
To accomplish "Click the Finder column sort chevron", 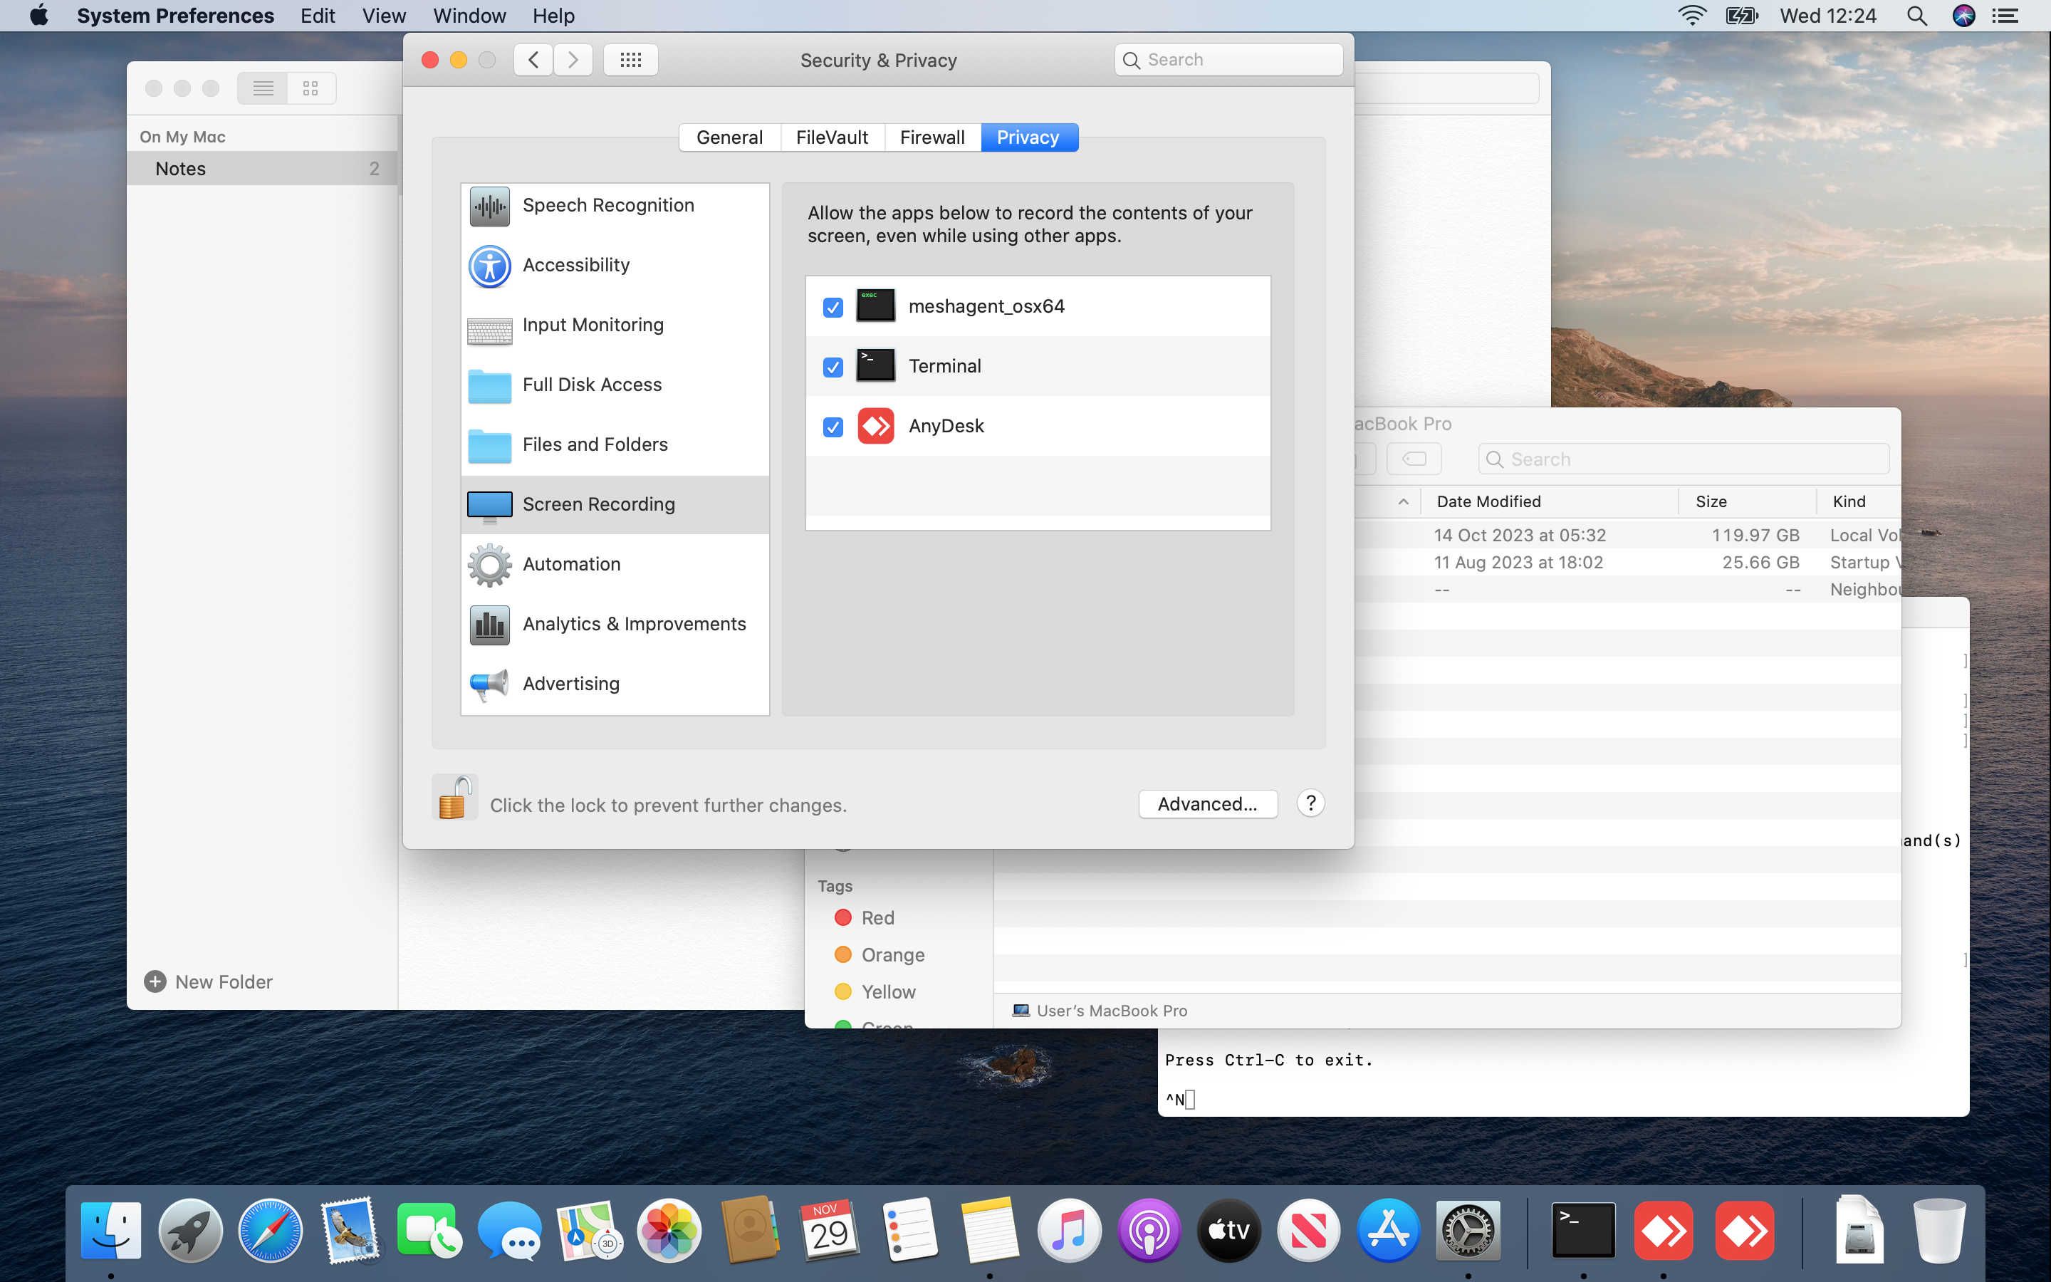I will [x=1404, y=502].
